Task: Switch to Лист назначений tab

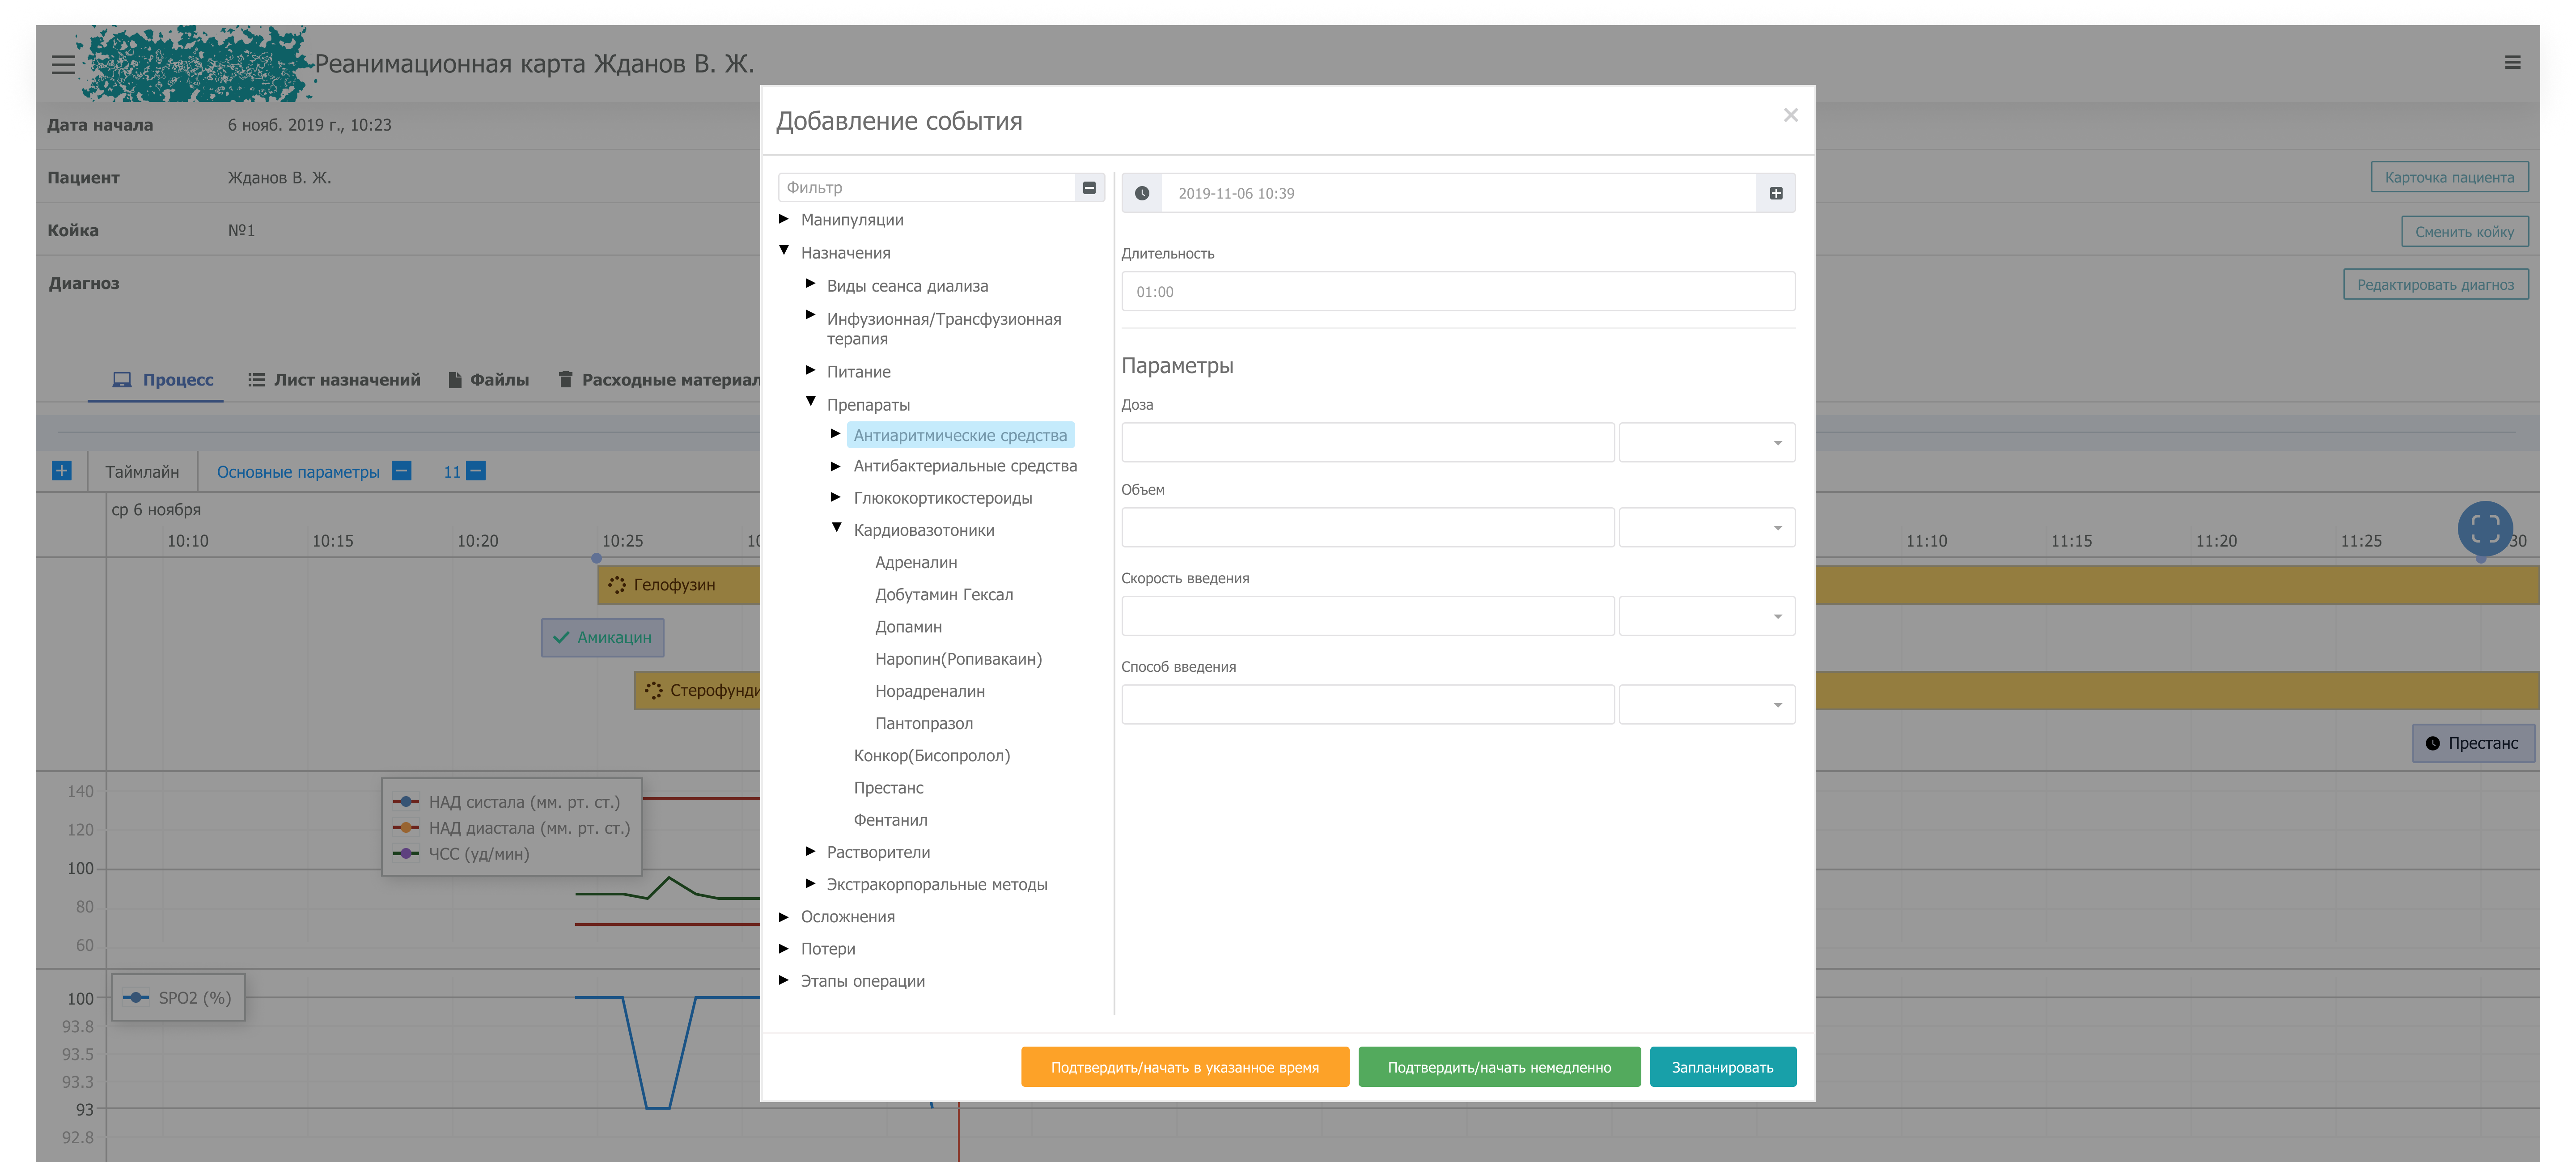Action: pos(334,380)
